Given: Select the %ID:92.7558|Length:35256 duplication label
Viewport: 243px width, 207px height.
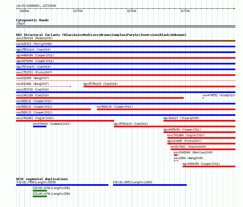Looking at the screenshot, I should pyautogui.click(x=36, y=182).
